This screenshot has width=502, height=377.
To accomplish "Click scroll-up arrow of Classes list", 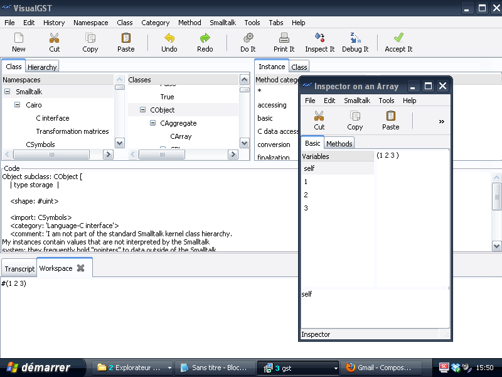I will [x=244, y=80].
